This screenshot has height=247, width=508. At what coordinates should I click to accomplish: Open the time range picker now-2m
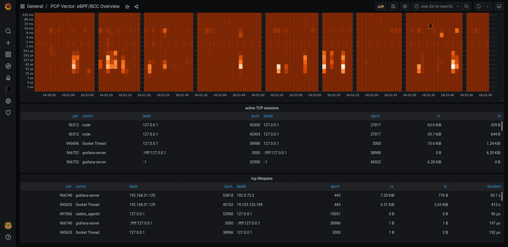(437, 6)
